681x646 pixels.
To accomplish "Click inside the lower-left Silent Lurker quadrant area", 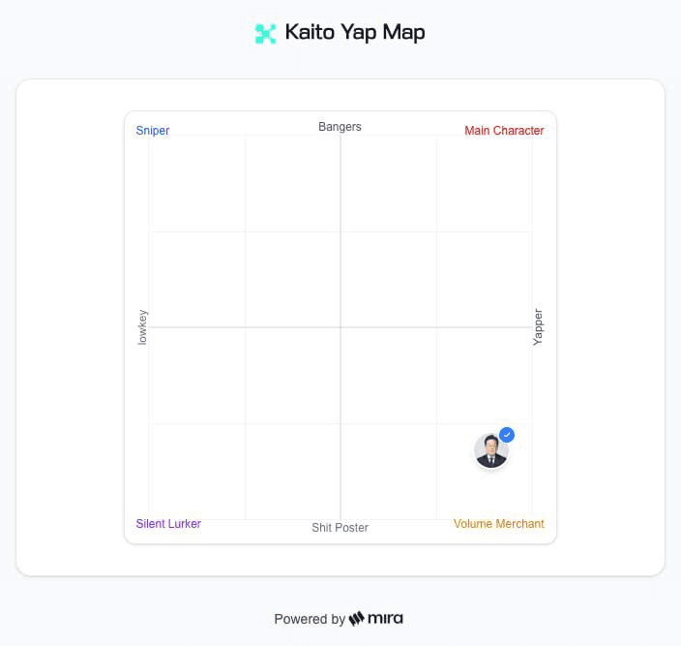I will 245,423.
